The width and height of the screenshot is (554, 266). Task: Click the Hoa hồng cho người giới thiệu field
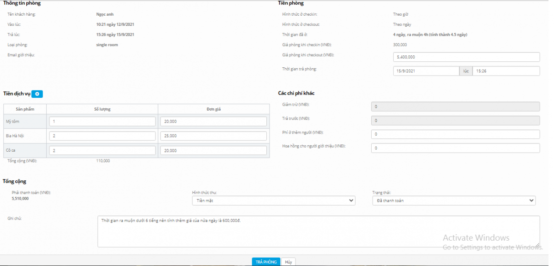click(455, 148)
